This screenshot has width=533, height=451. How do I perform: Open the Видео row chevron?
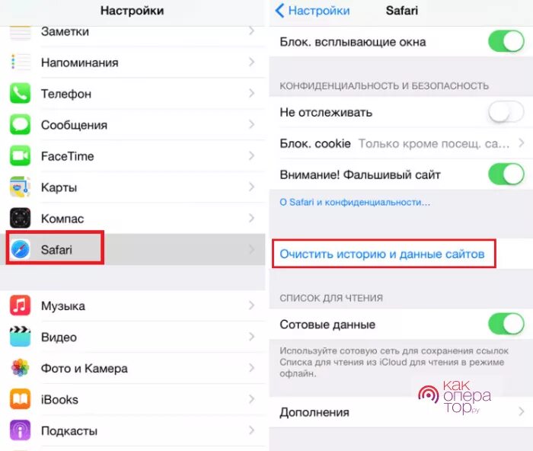[251, 337]
